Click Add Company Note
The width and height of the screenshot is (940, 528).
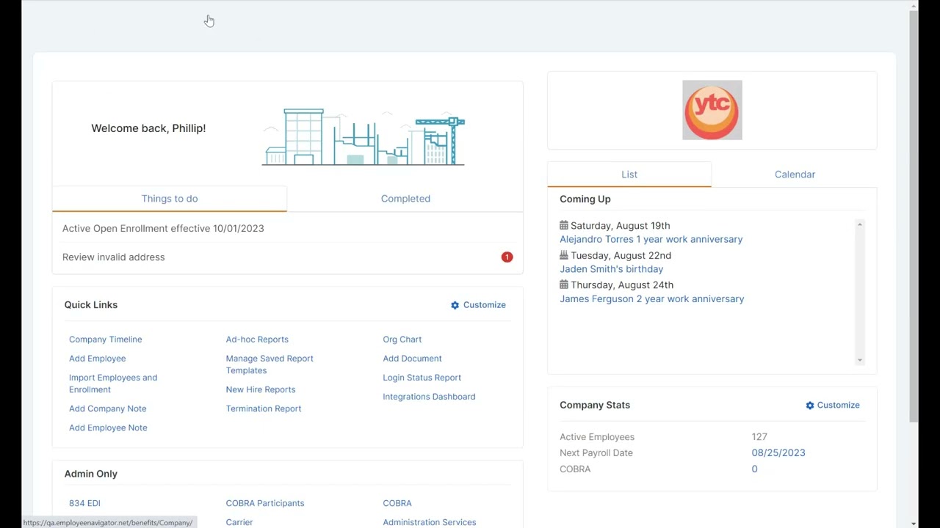[x=108, y=408]
